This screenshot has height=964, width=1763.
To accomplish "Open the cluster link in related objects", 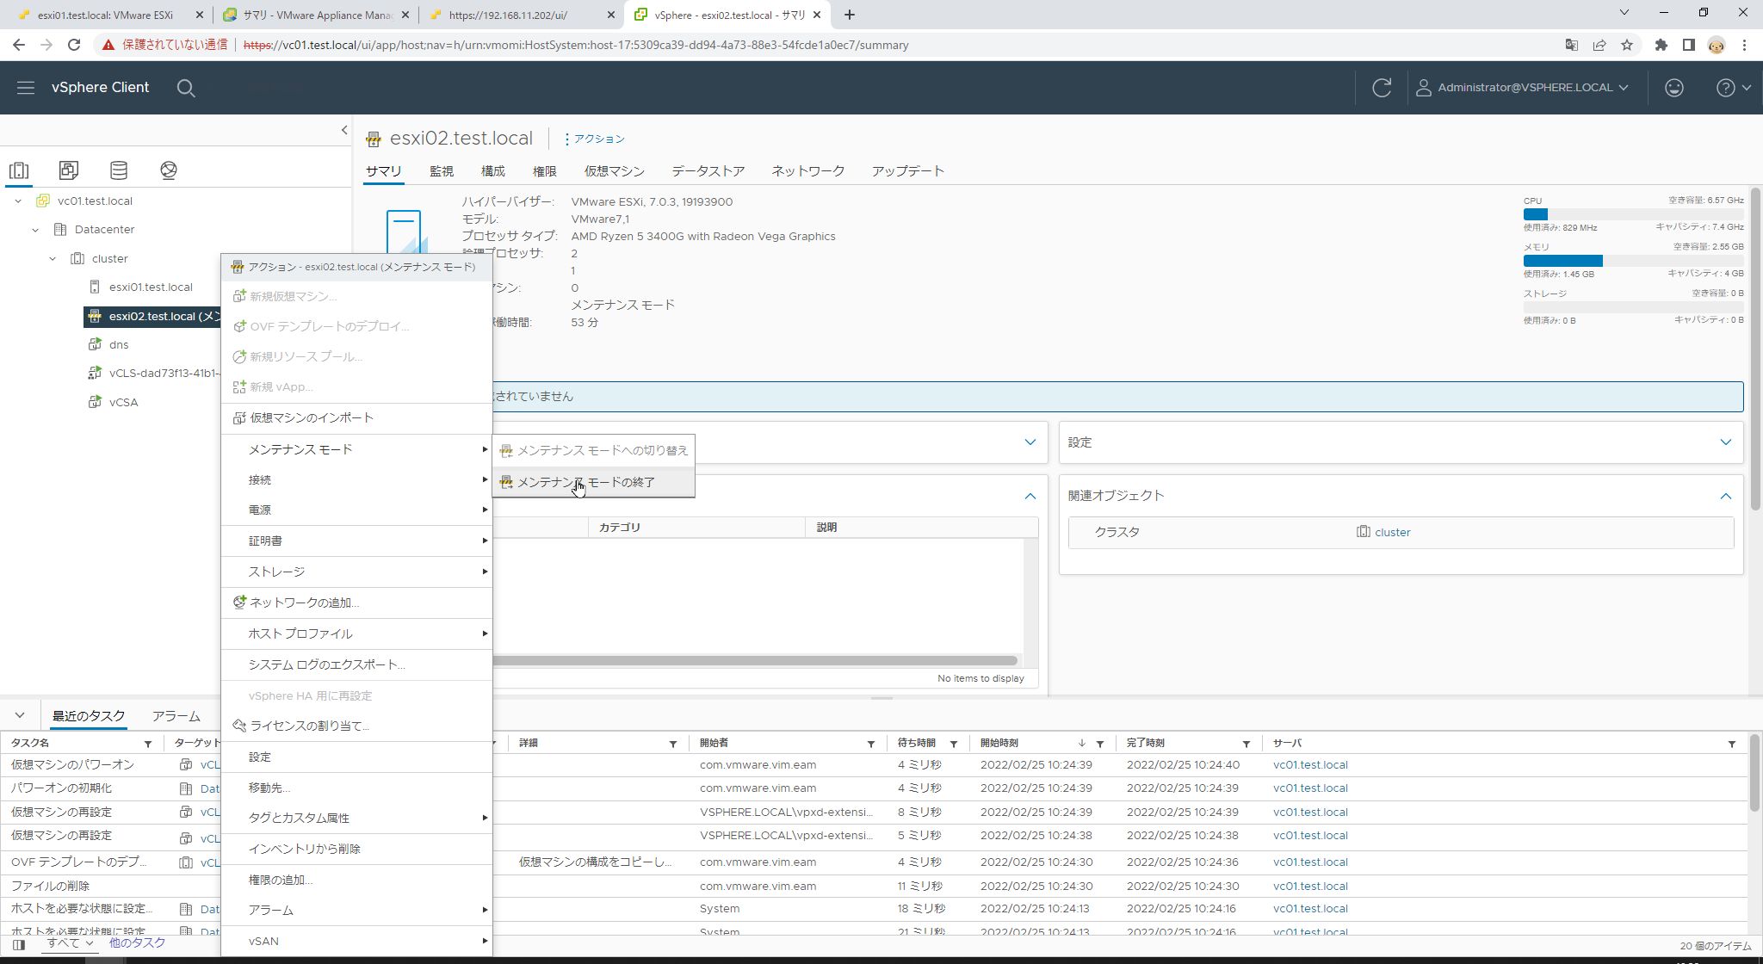I will click(1392, 532).
